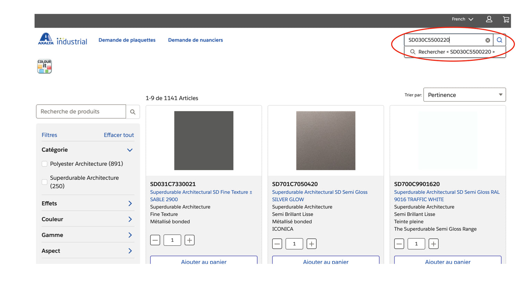Submit search with top magnifier button
Image resolution: width=520 pixels, height=292 pixels.
click(x=499, y=40)
